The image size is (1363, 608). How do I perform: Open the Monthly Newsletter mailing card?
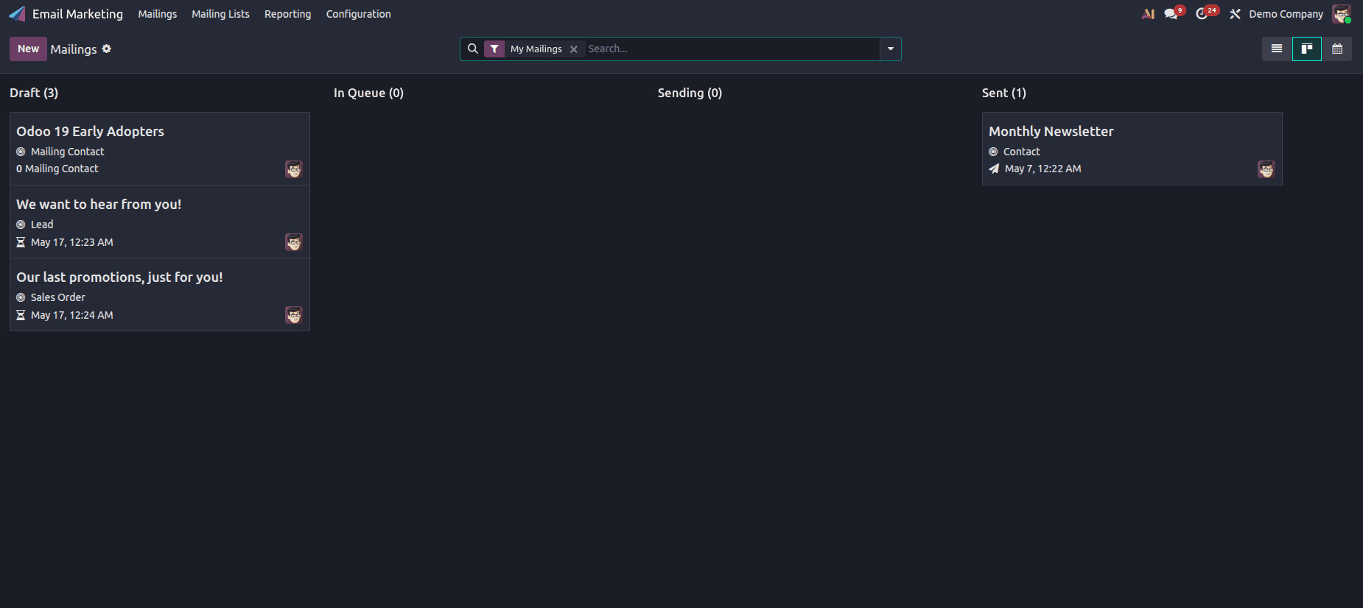coord(1132,149)
